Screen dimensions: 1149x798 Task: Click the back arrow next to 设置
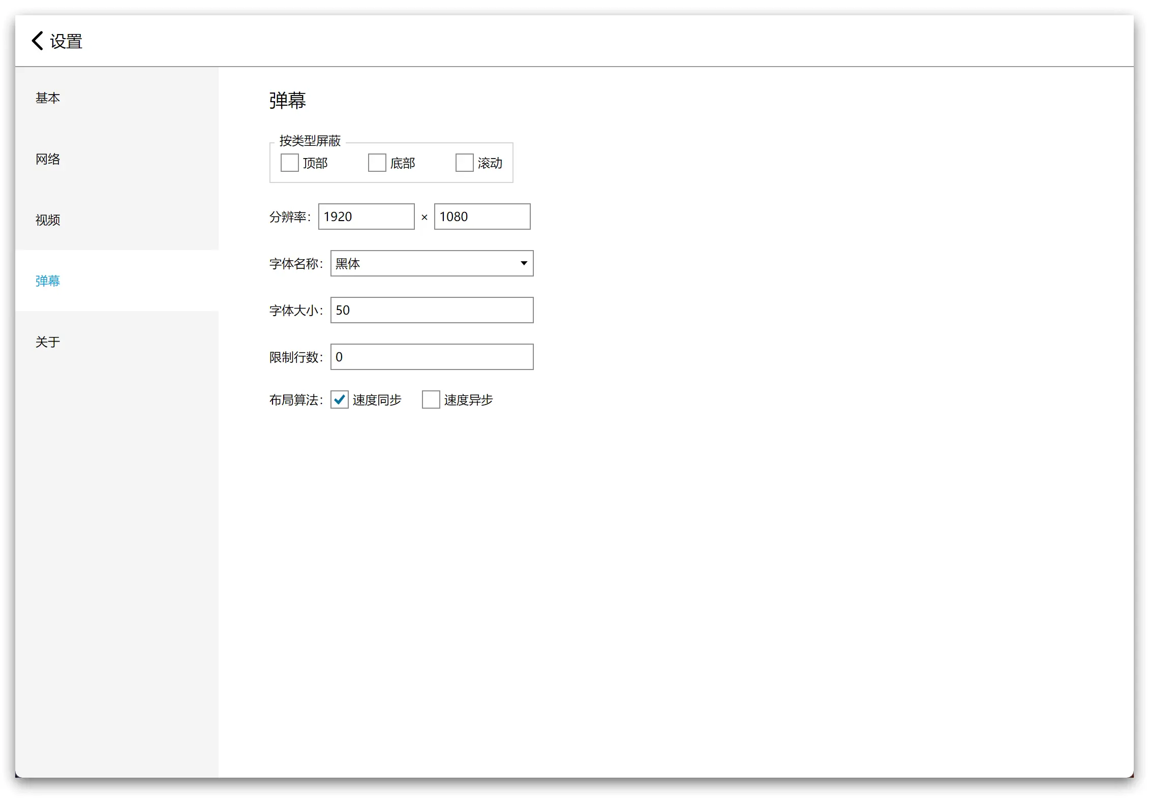[37, 41]
